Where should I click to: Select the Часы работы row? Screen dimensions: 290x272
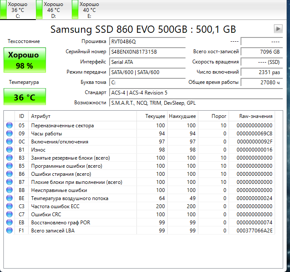(x=139, y=133)
